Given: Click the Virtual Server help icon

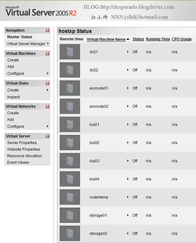Looking at the screenshot, I should pyautogui.click(x=48, y=136).
